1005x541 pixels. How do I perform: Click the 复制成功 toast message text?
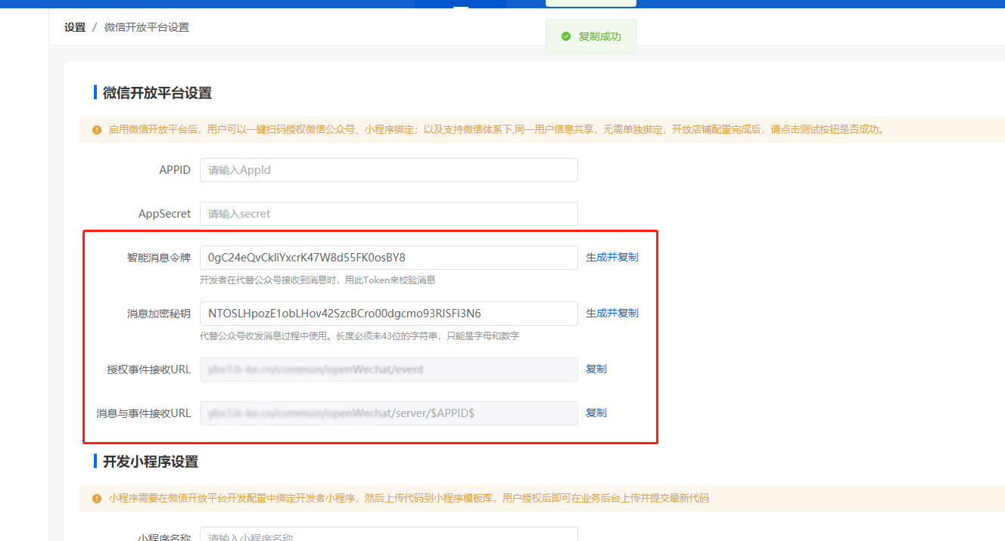click(599, 36)
